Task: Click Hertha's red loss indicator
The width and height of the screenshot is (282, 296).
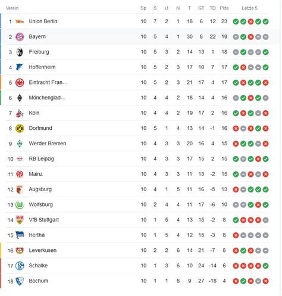Action: (236, 235)
